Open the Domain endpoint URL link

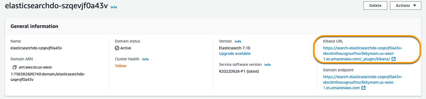362,82
